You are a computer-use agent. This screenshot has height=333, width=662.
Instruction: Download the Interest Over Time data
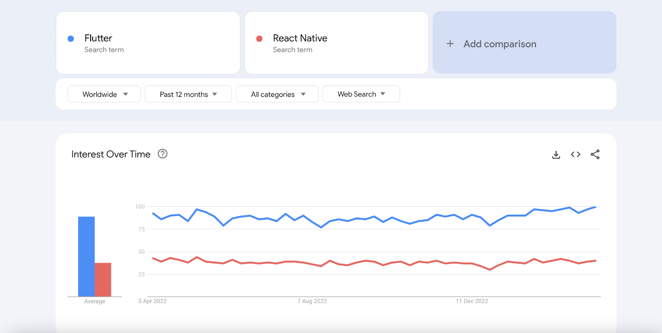556,155
